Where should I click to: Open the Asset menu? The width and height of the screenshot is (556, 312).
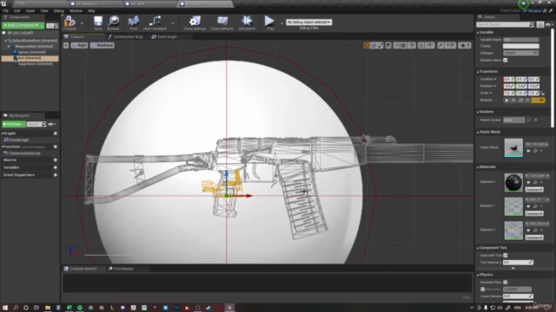coord(30,11)
